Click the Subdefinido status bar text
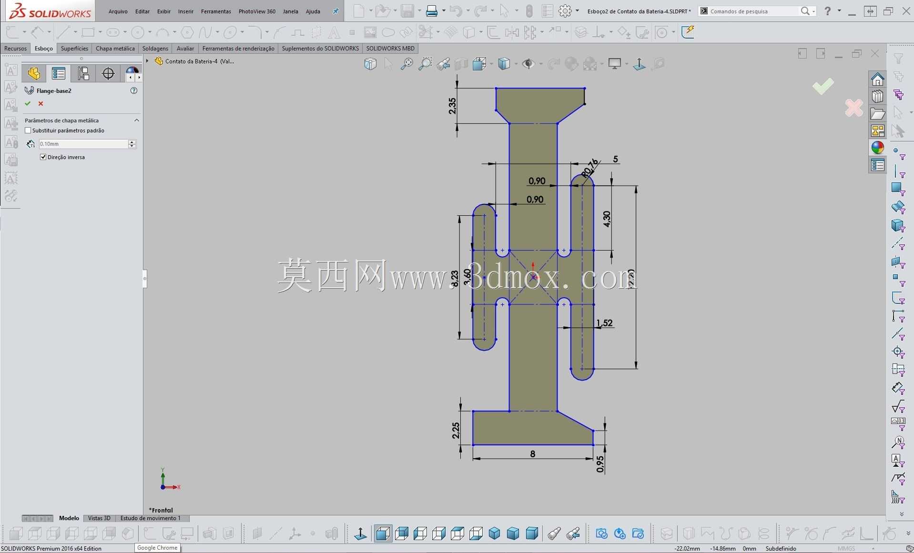914x553 pixels. (781, 549)
